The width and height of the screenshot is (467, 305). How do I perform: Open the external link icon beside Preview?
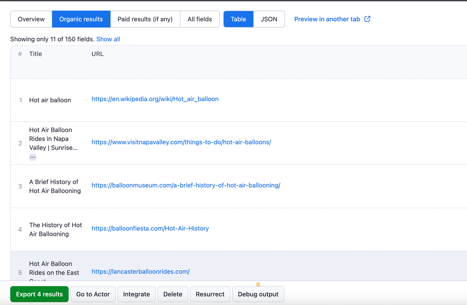click(367, 19)
